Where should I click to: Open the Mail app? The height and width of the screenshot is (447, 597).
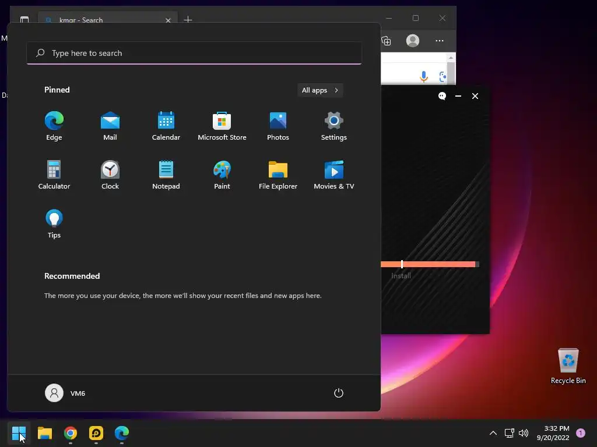110,126
